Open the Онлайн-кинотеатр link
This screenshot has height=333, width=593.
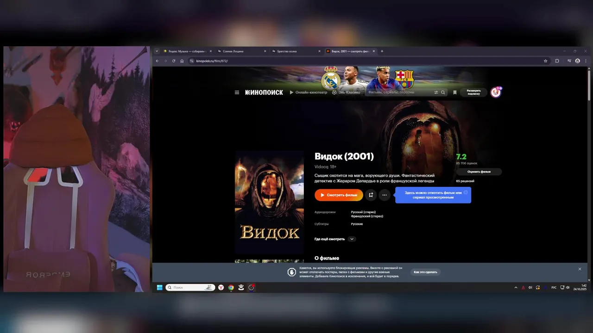(308, 92)
